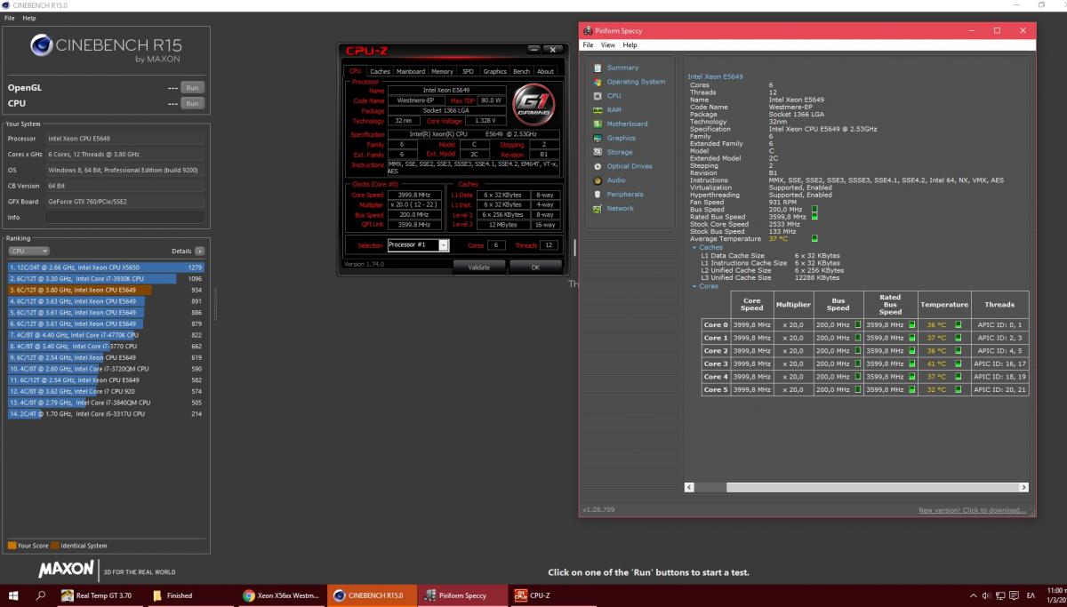The height and width of the screenshot is (607, 1067).
Task: Collapse the Caches section in Speccy
Action: coord(693,248)
